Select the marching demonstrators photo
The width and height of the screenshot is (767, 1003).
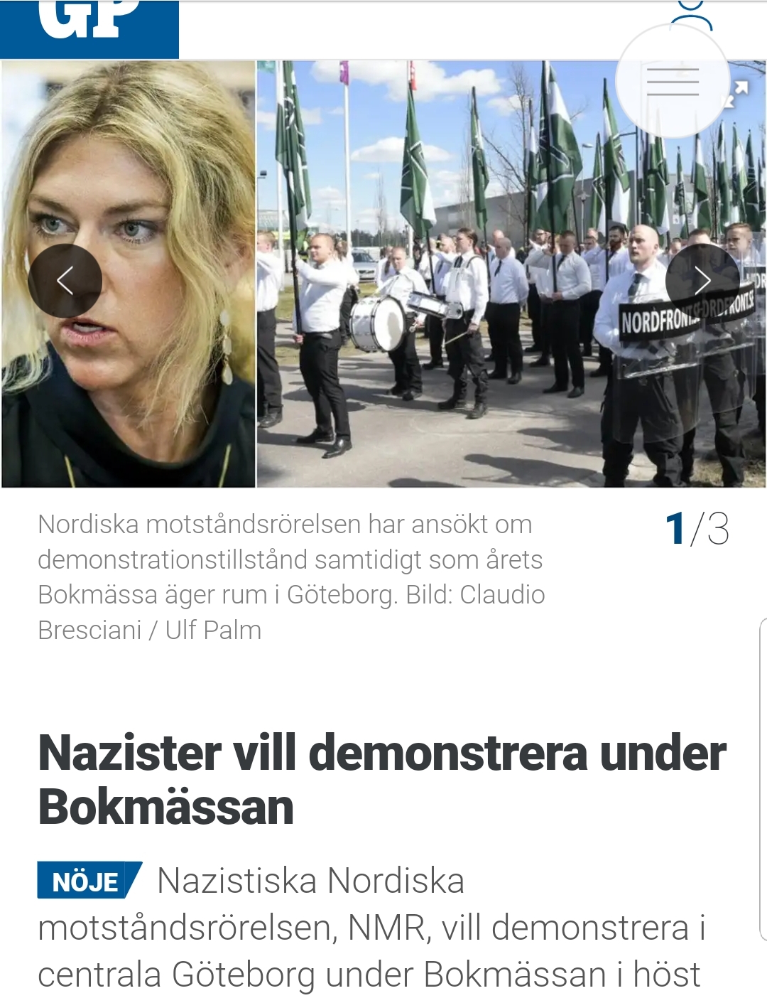pyautogui.click(x=511, y=274)
